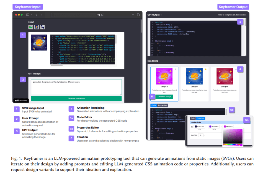Toggle the browser sidebar icon
Image resolution: width=263 pixels, height=174 pixels.
click(x=28, y=15)
